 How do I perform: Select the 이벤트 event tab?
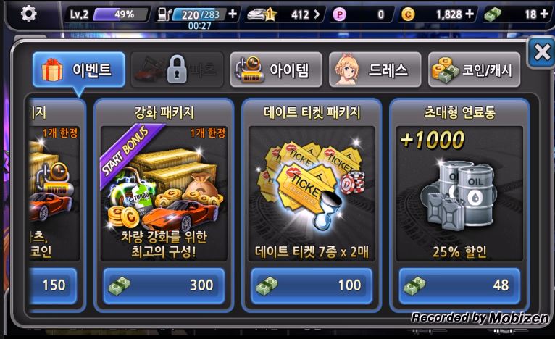pos(78,70)
